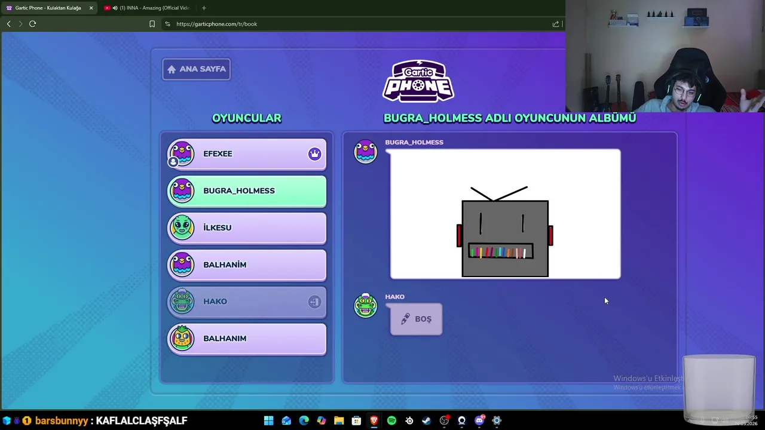The width and height of the screenshot is (765, 430).
Task: Click HAKO avatar in the album
Action: (365, 305)
